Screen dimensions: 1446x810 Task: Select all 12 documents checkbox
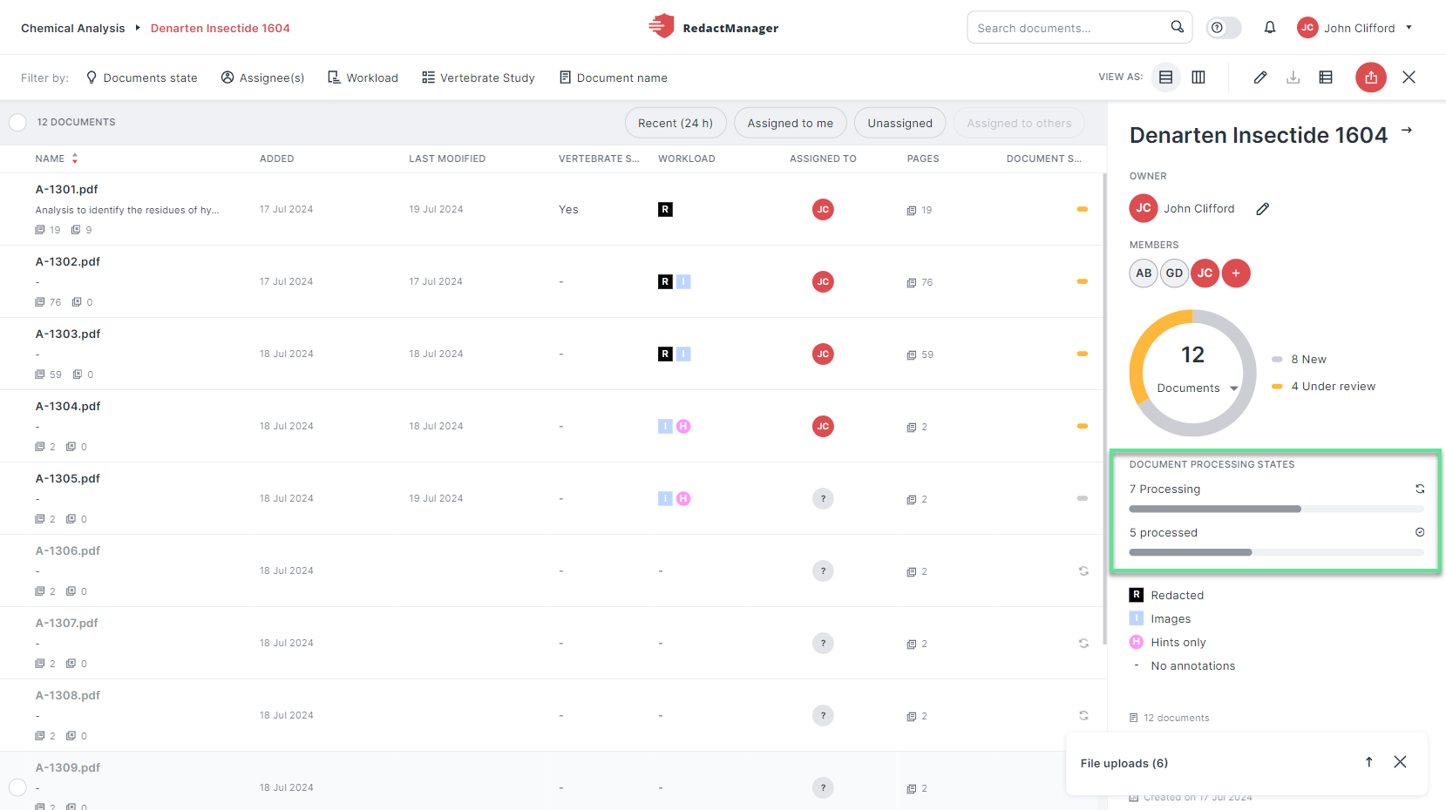[17, 122]
